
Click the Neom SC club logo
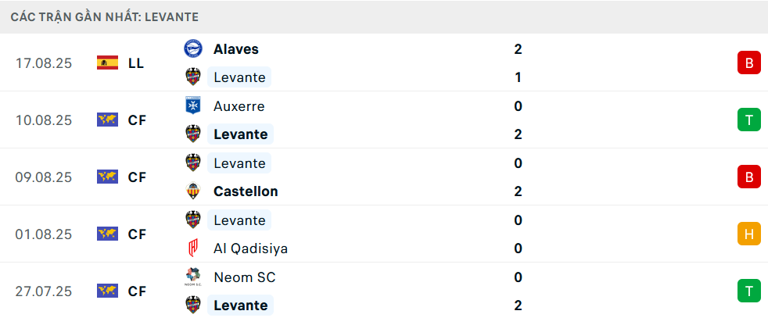[x=192, y=277]
